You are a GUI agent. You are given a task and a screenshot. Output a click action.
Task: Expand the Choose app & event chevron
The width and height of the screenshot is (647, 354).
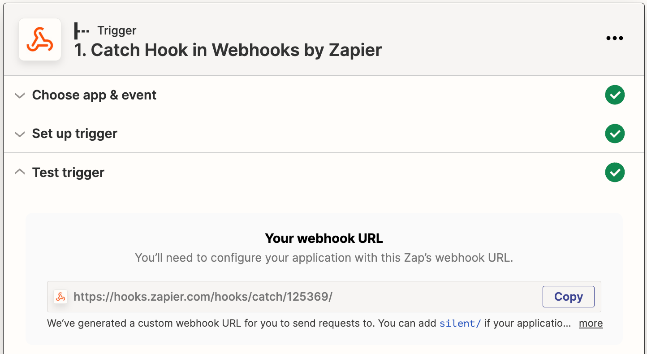[x=19, y=95]
